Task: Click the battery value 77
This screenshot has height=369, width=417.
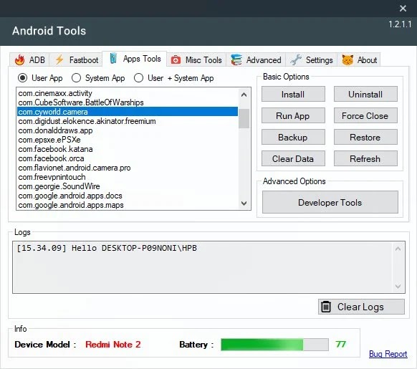Action: tap(340, 344)
